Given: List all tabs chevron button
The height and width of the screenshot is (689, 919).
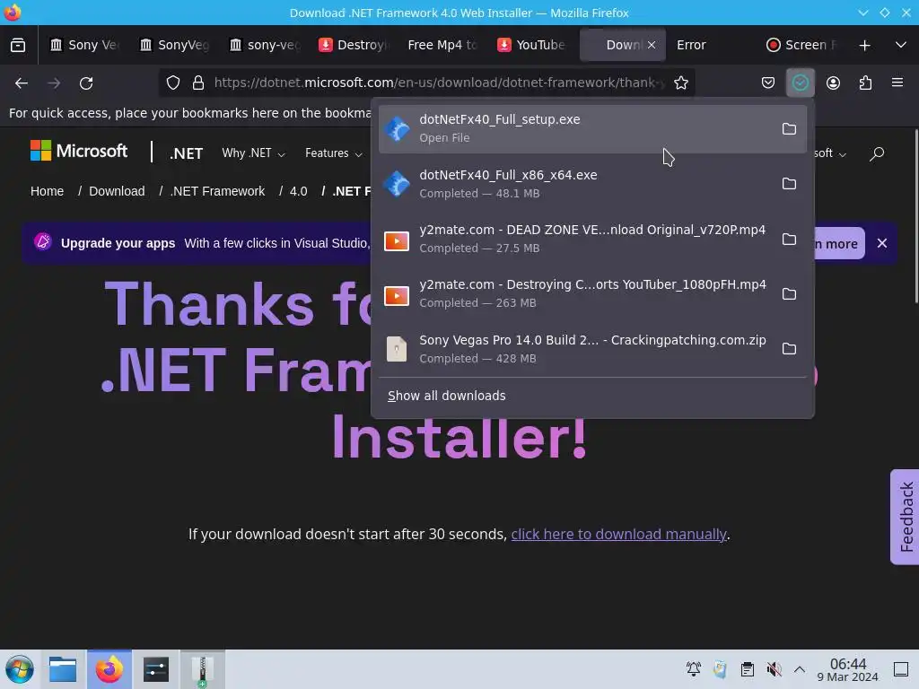Looking at the screenshot, I should click(x=901, y=45).
